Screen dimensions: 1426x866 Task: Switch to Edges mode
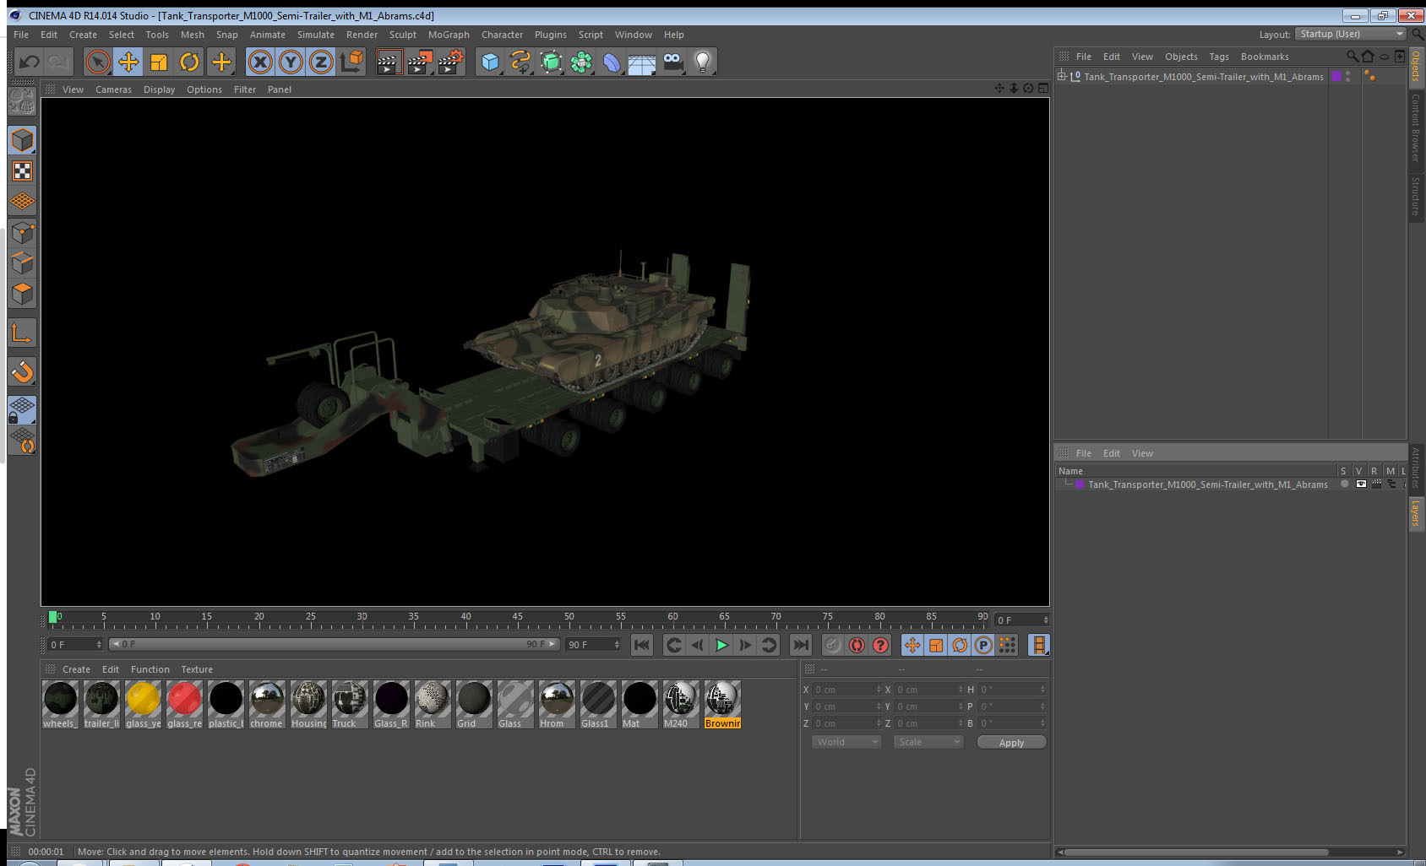click(x=22, y=263)
